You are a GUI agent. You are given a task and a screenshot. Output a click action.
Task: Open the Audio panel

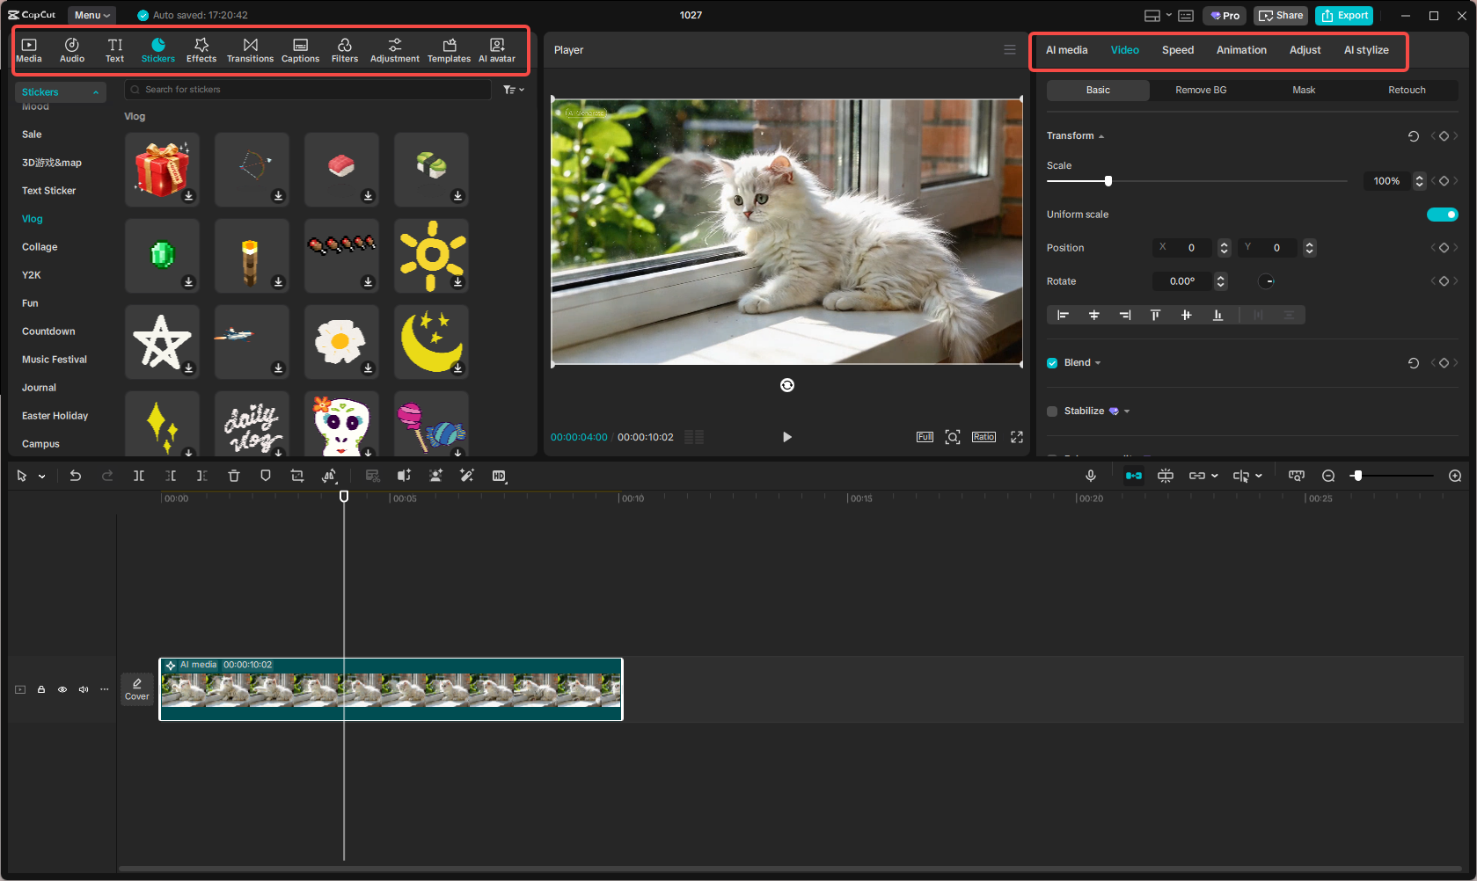[71, 48]
